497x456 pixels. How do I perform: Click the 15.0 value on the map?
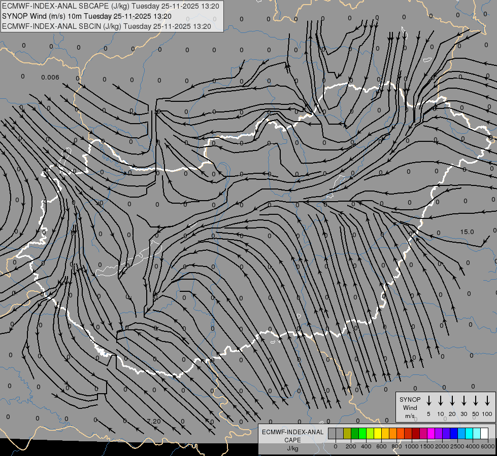coord(467,232)
